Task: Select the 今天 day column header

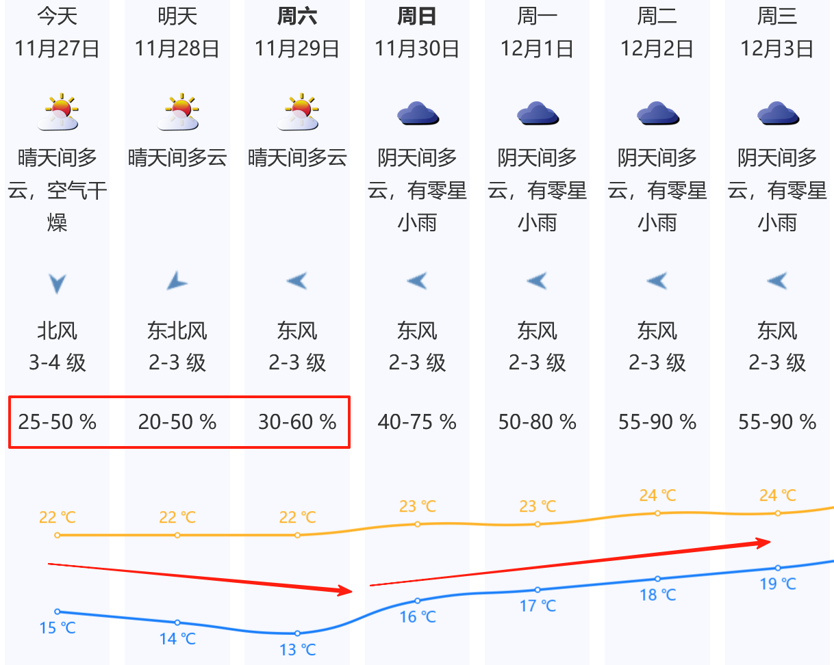Action: coord(58,16)
